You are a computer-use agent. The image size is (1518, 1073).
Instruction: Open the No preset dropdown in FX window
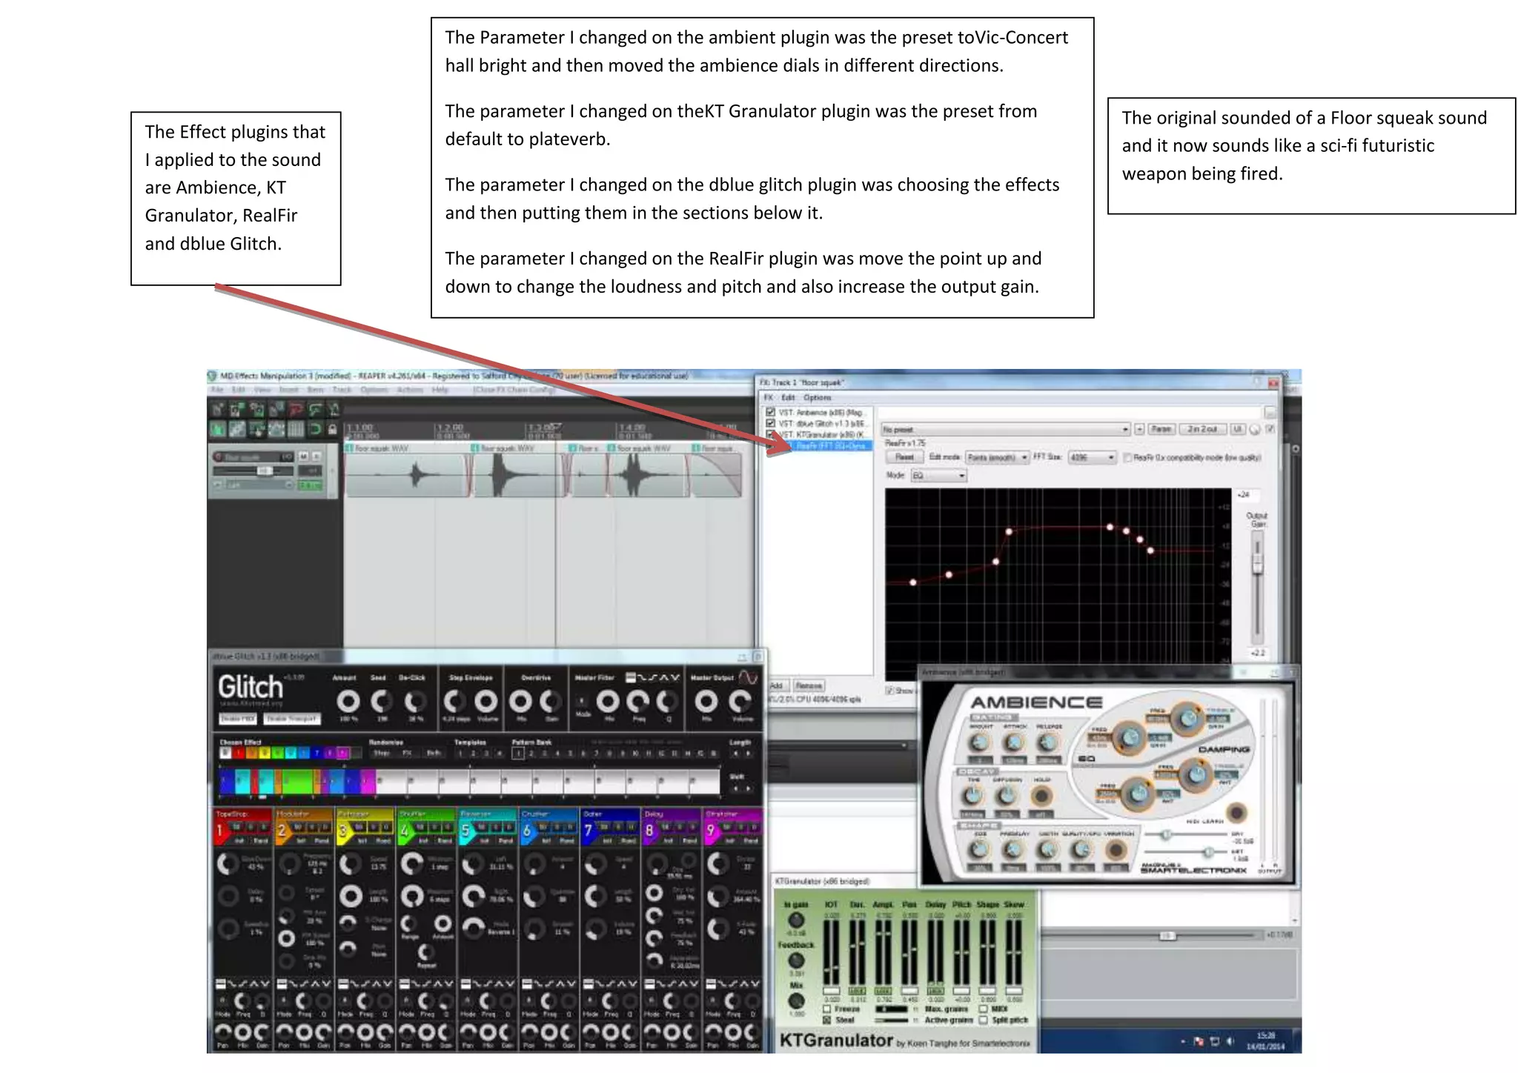pos(1005,430)
